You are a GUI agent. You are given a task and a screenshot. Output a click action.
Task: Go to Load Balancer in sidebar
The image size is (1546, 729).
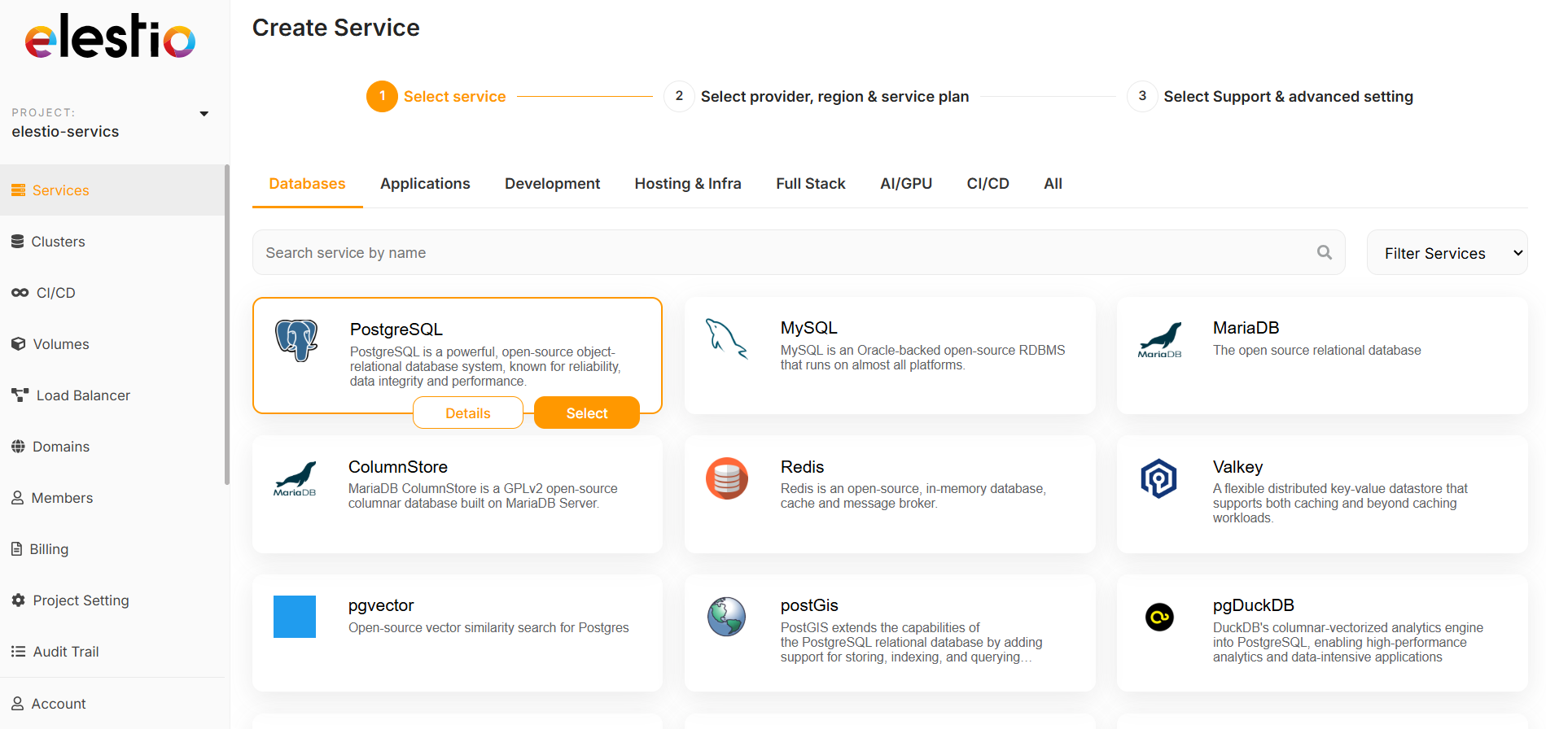point(83,395)
